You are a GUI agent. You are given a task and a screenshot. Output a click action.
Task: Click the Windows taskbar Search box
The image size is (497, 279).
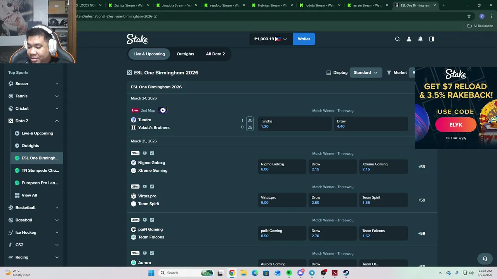186,273
